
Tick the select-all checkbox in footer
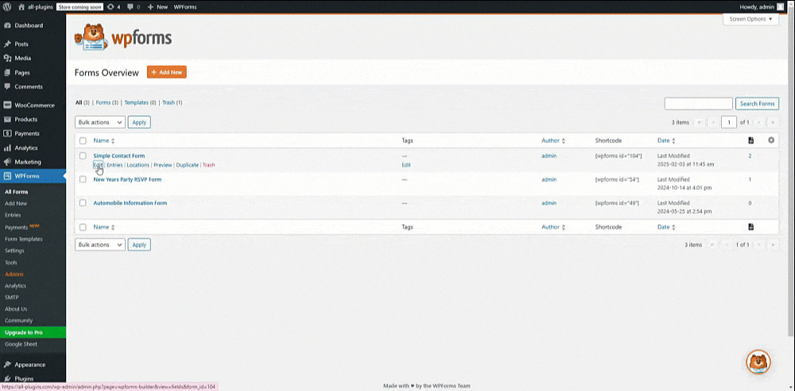[83, 227]
